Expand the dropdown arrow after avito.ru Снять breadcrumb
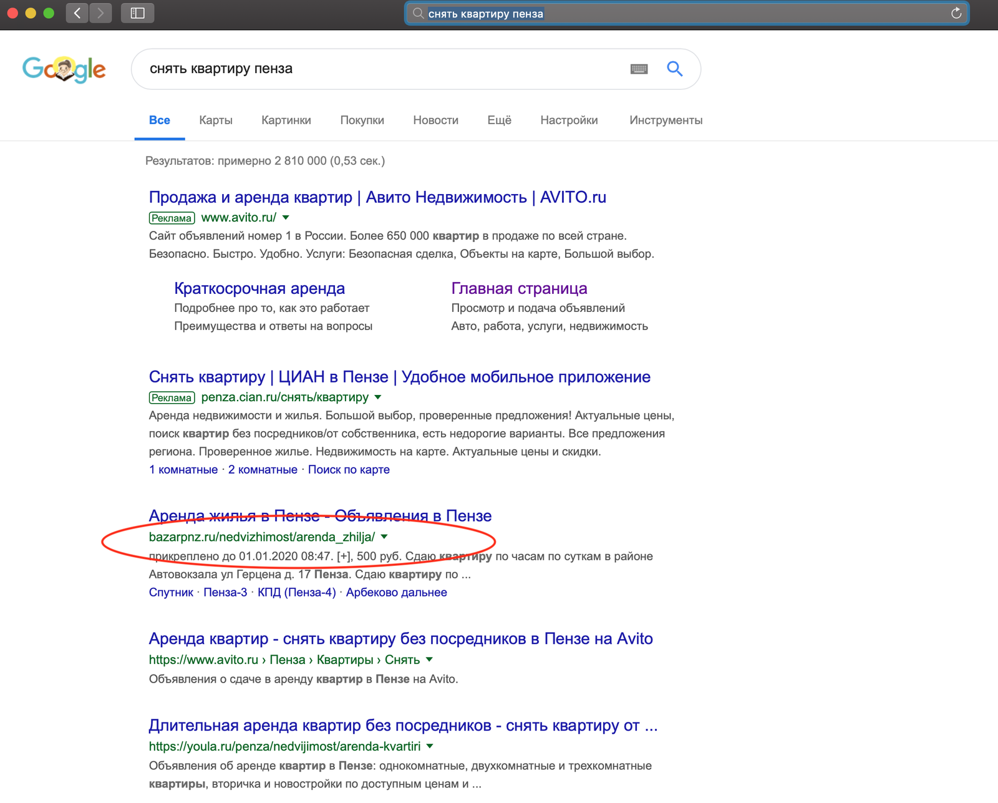The image size is (998, 803). click(x=429, y=660)
